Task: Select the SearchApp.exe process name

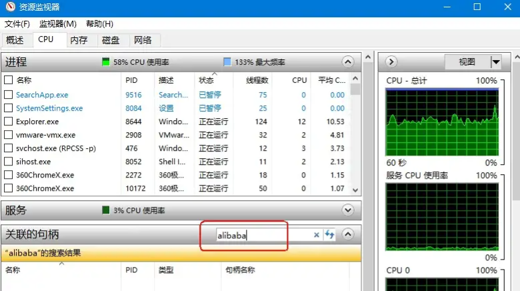Action: point(42,95)
